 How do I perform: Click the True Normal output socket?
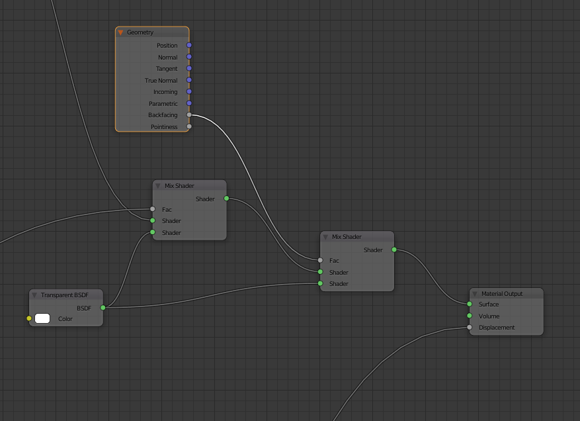[x=190, y=80]
